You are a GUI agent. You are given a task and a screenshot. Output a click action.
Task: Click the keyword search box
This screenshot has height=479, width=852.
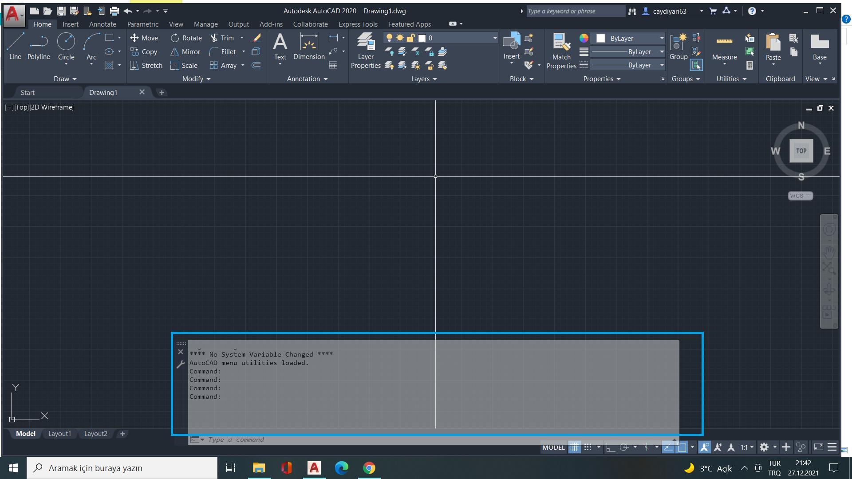click(x=576, y=11)
